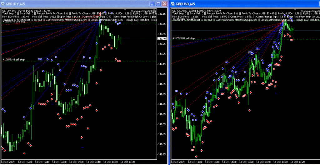Select the #16955186 sell stop order label
Viewport: 320px width, 165px height.
click(x=13, y=60)
